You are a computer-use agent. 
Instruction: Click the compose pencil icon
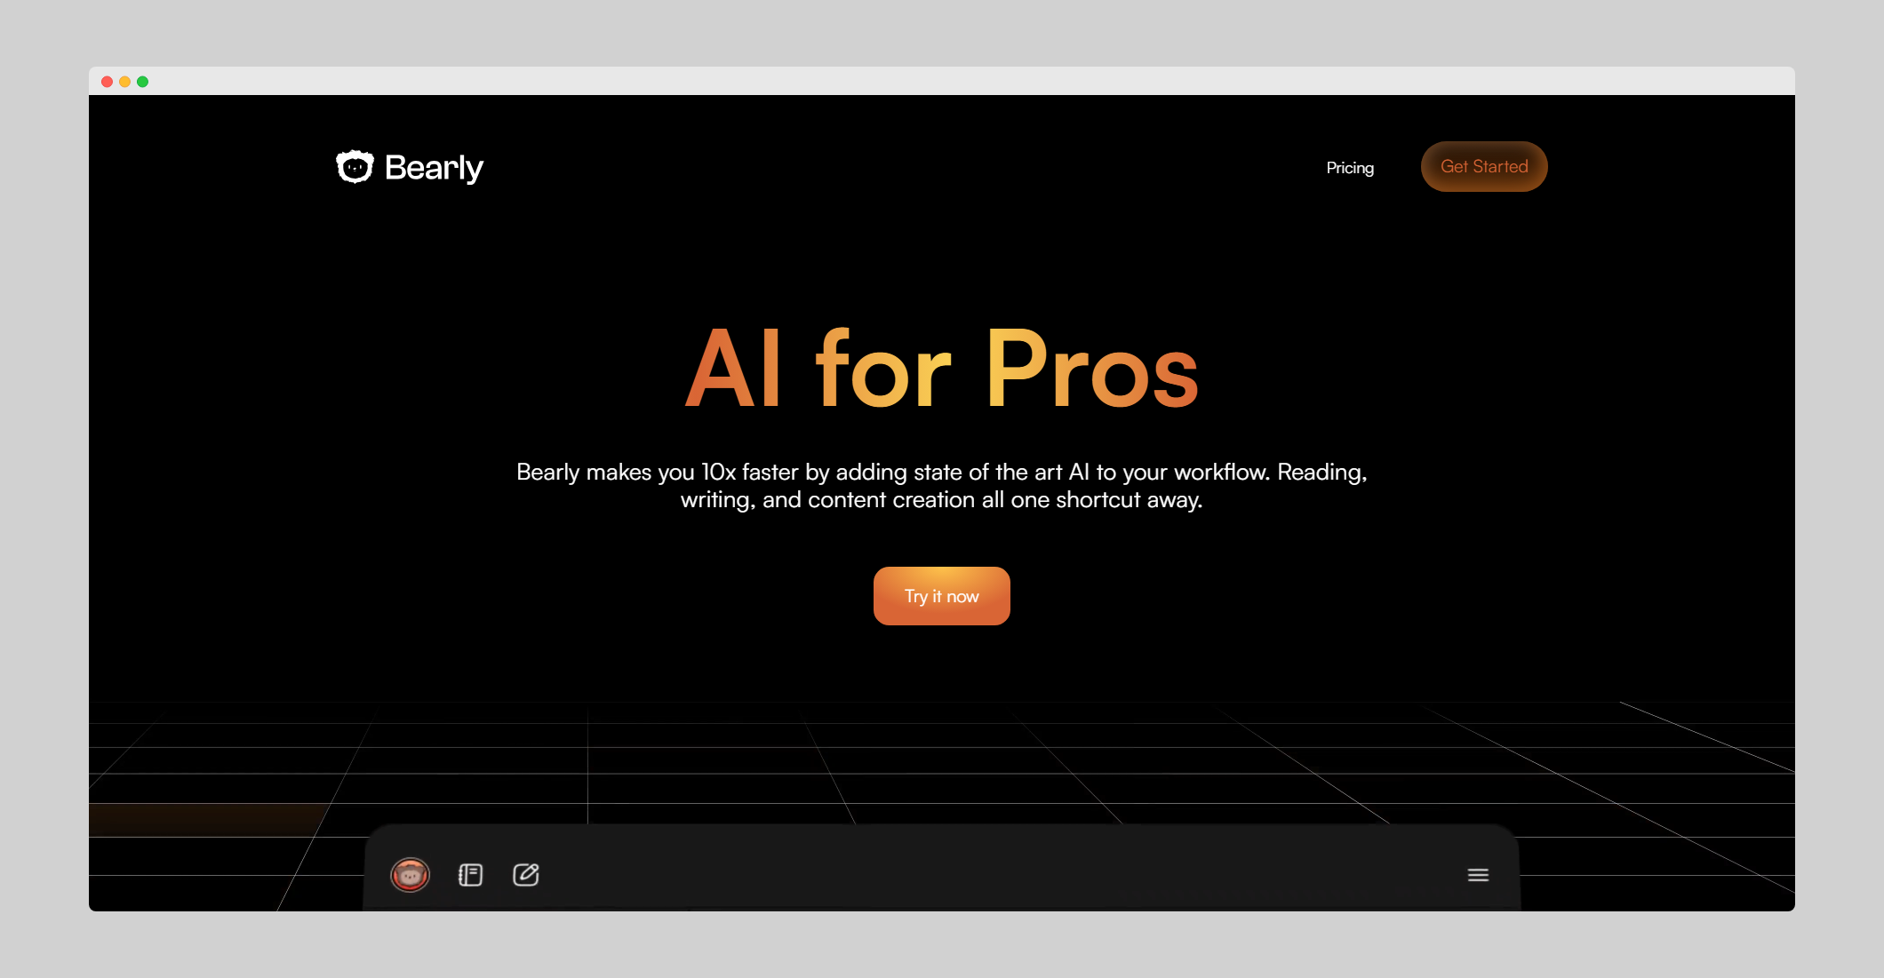point(526,875)
